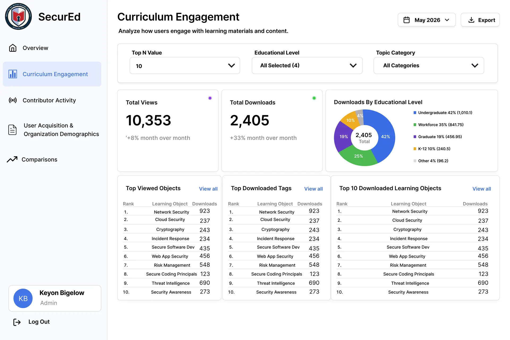Screen dimensions: 510x340
Task: Click the SecurEd shield logo
Action: pos(18,16)
